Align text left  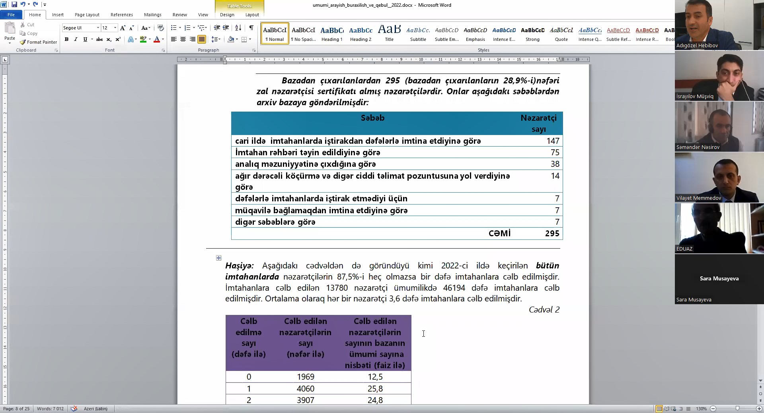pos(174,39)
